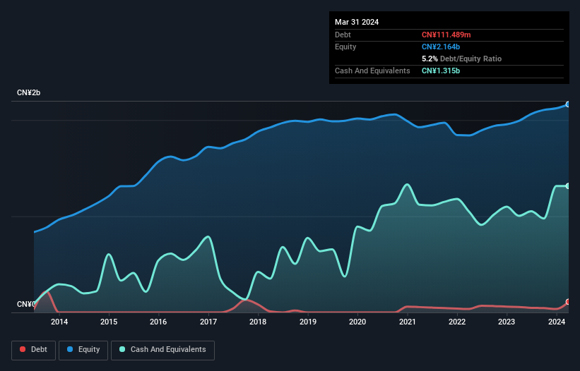580x371 pixels.
Task: Click the 2014 x-axis label
Action: (x=59, y=322)
